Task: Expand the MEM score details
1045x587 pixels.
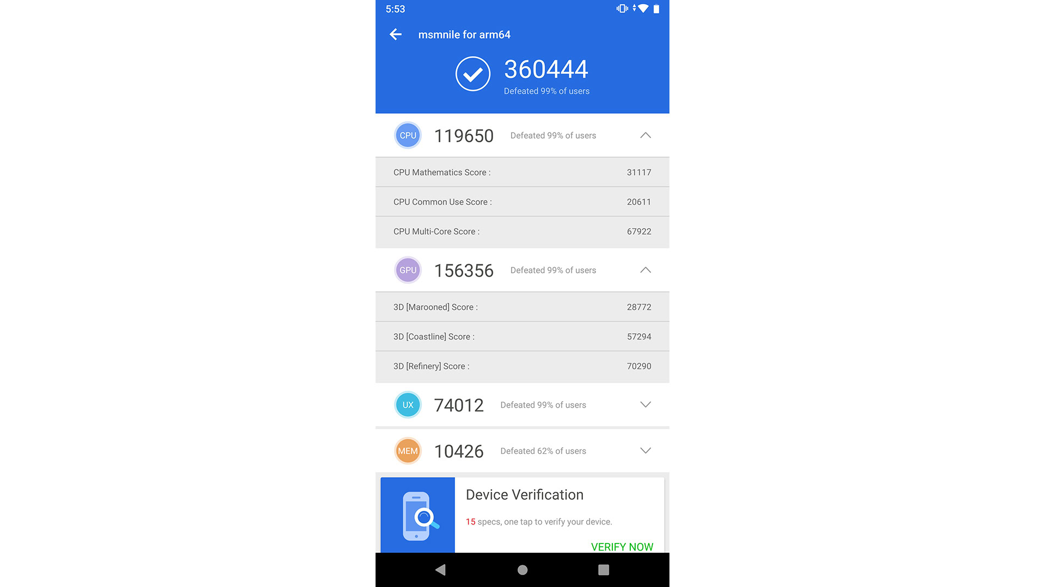Action: pos(644,450)
